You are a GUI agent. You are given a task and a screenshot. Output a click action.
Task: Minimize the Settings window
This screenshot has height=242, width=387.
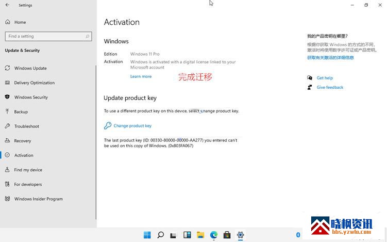(x=352, y=5)
